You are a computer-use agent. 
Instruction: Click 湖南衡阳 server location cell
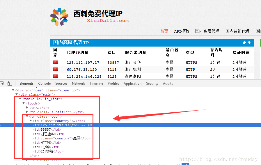133,76
